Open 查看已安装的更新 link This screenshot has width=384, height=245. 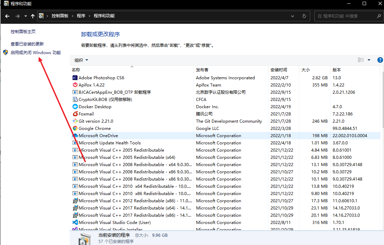coord(27,44)
